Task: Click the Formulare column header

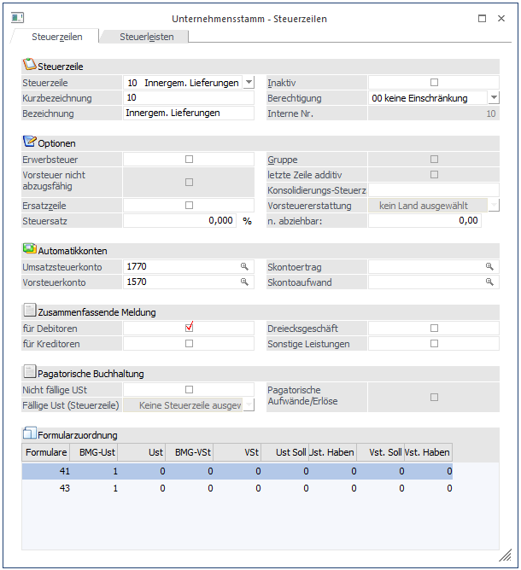Action: pos(46,453)
